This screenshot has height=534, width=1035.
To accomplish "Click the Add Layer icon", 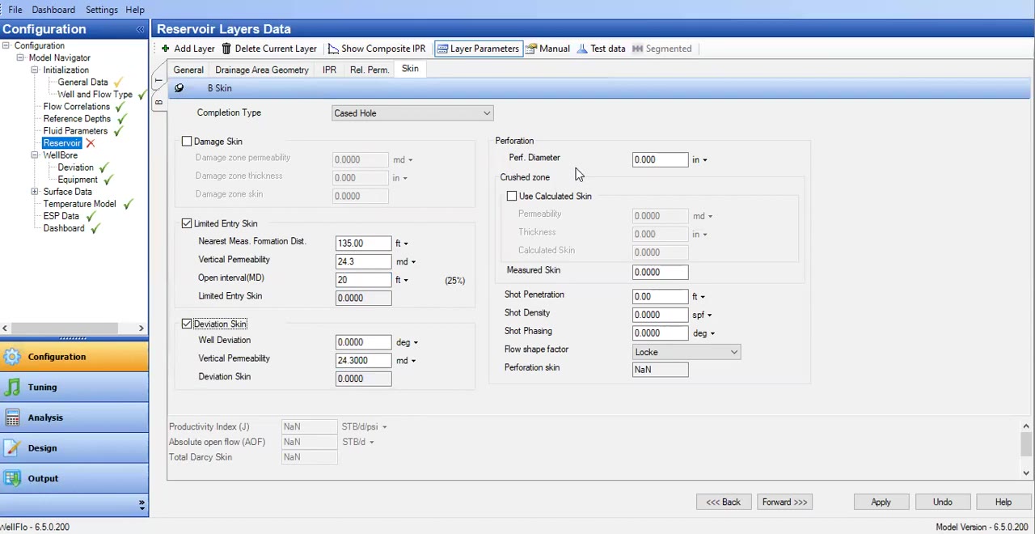I will point(166,49).
